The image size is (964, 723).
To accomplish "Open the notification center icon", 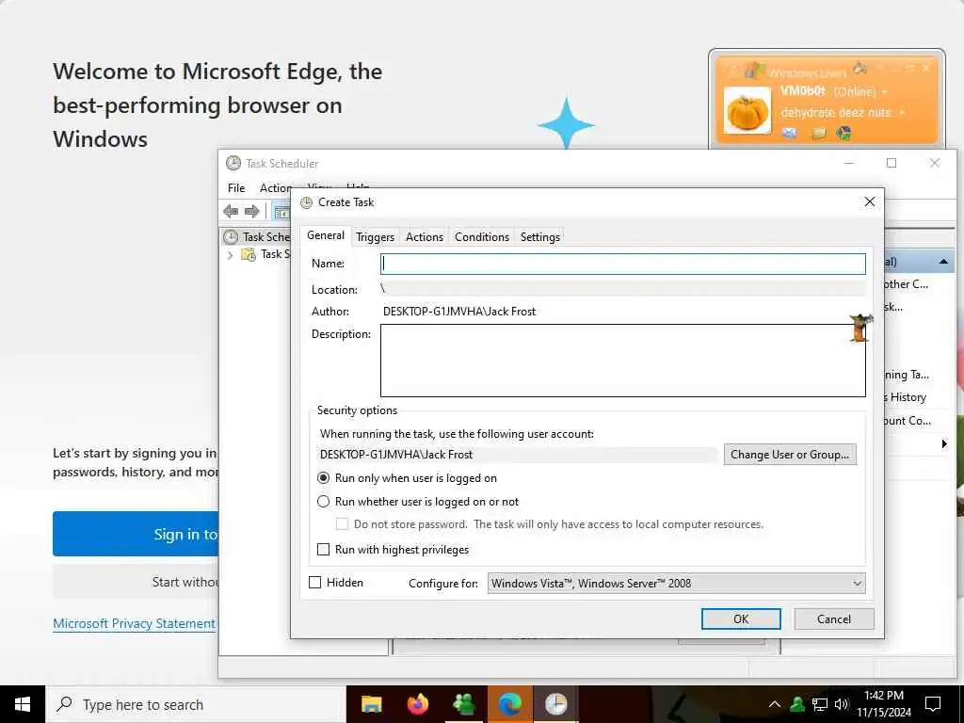I will click(933, 704).
